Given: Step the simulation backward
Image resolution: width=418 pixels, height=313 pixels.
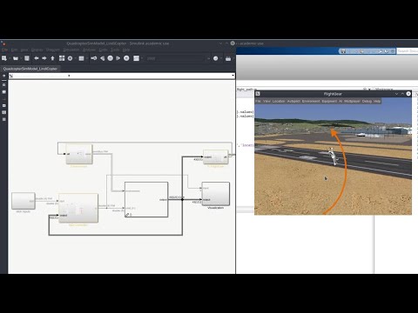Looking at the screenshot, I should (102, 58).
